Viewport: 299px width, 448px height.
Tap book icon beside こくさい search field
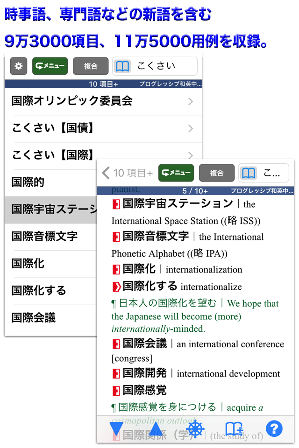(122, 66)
